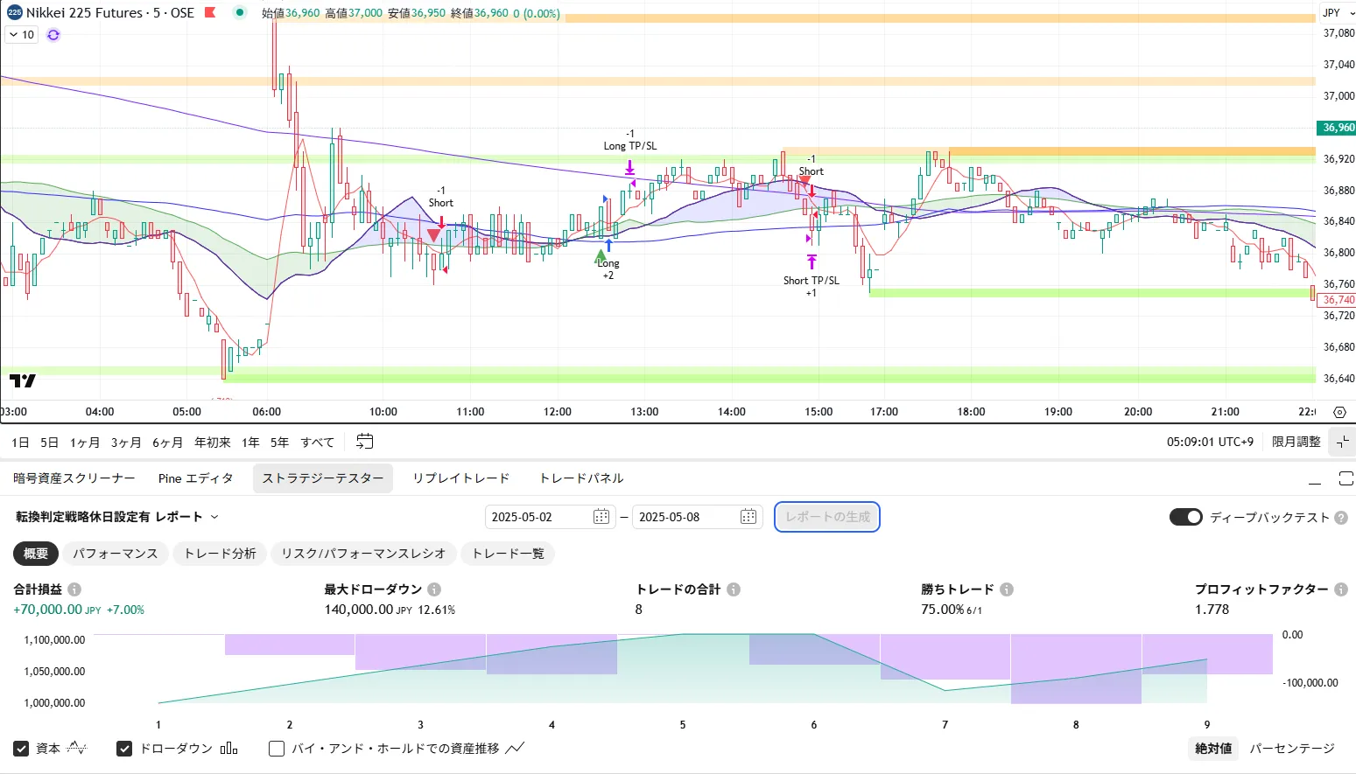The image size is (1356, 774).
Task: Set chart range to 6ヶ月
Action: [167, 443]
